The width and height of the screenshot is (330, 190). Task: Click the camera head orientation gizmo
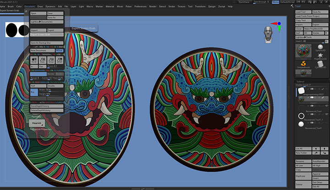(x=268, y=34)
